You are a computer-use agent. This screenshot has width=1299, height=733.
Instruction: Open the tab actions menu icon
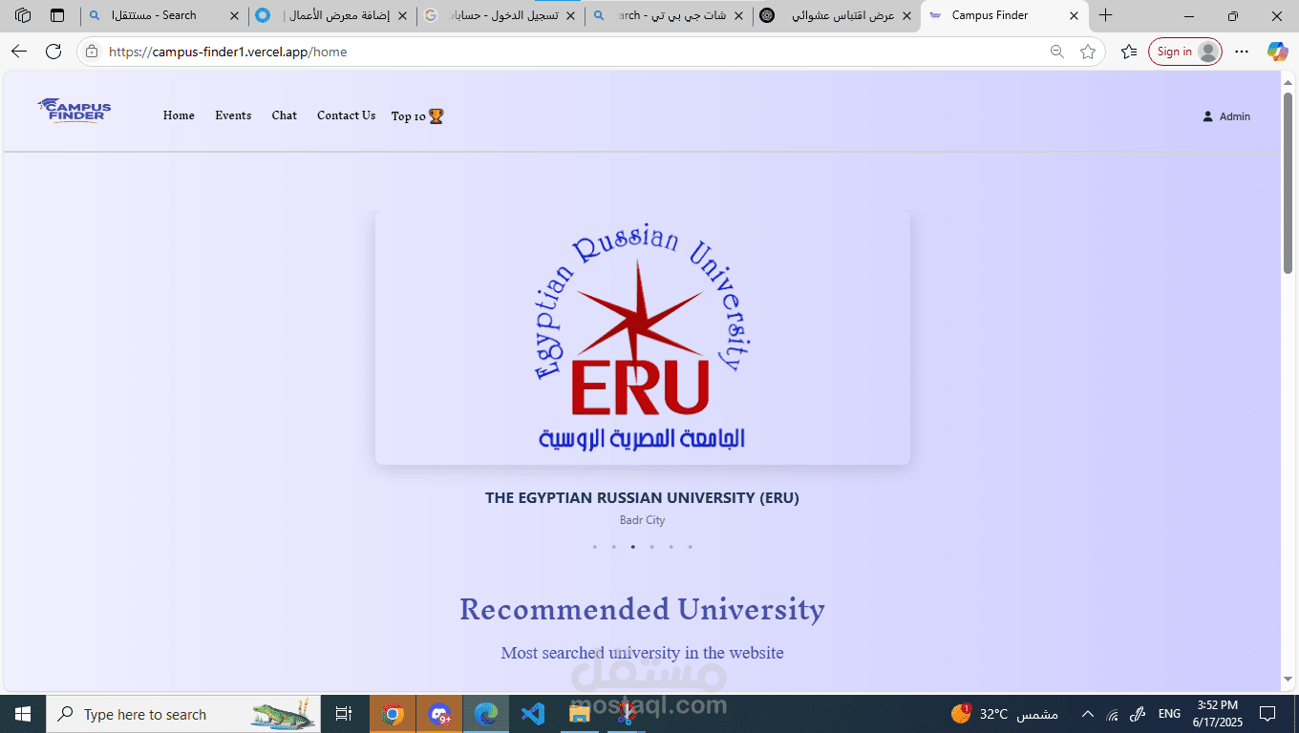pyautogui.click(x=57, y=15)
